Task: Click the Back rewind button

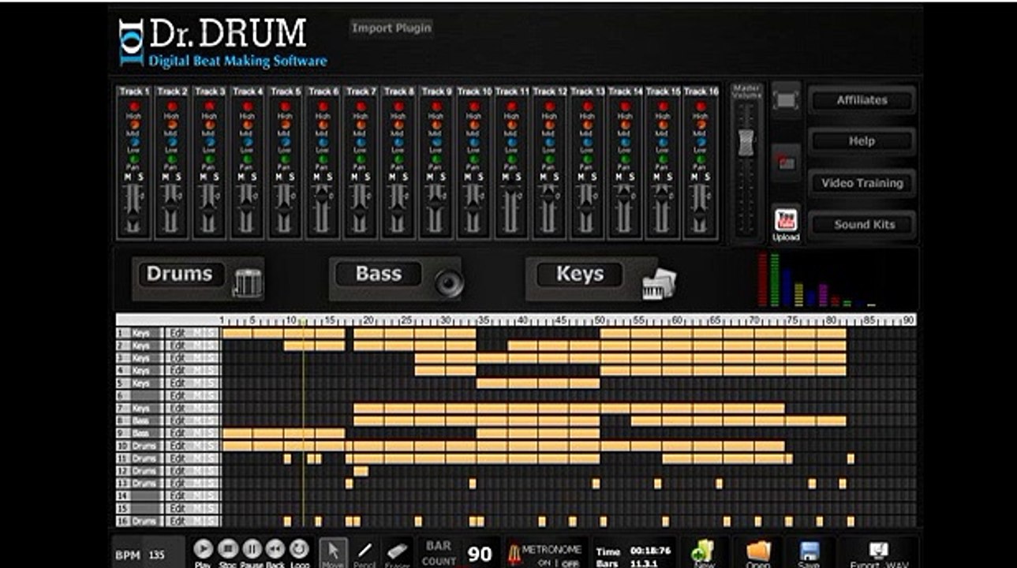Action: (275, 548)
